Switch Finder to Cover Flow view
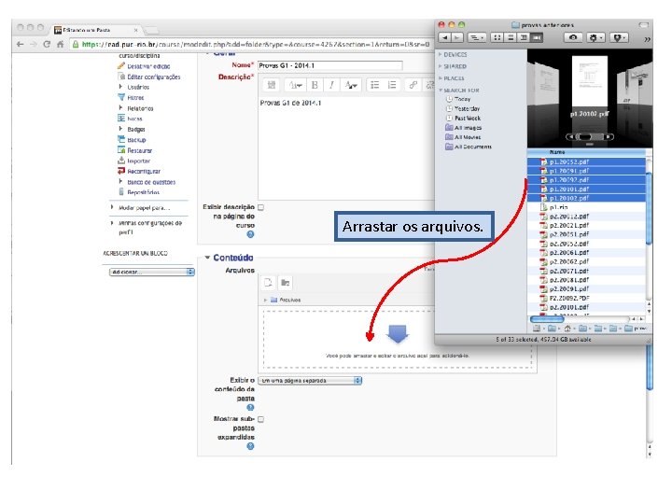 click(x=537, y=37)
